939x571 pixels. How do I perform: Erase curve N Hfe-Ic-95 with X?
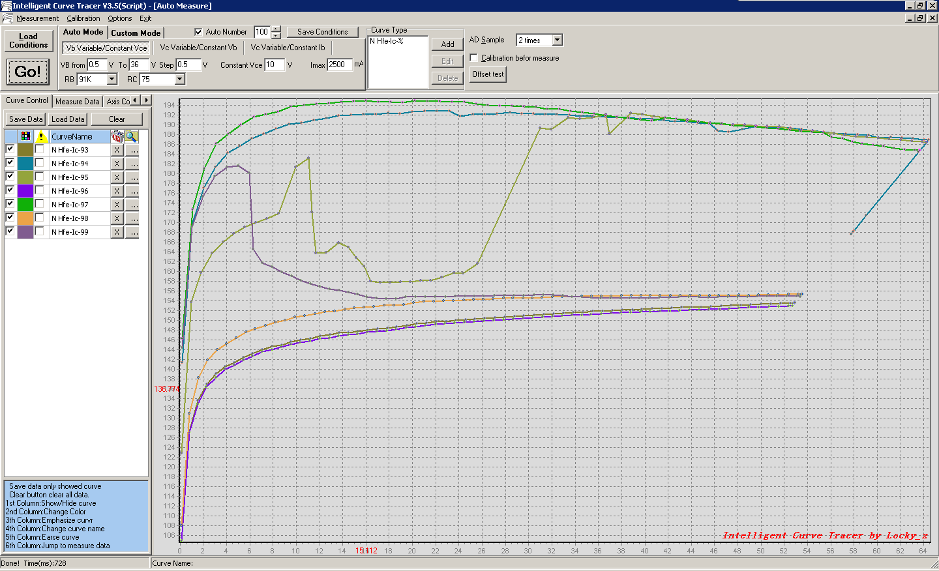click(x=117, y=177)
